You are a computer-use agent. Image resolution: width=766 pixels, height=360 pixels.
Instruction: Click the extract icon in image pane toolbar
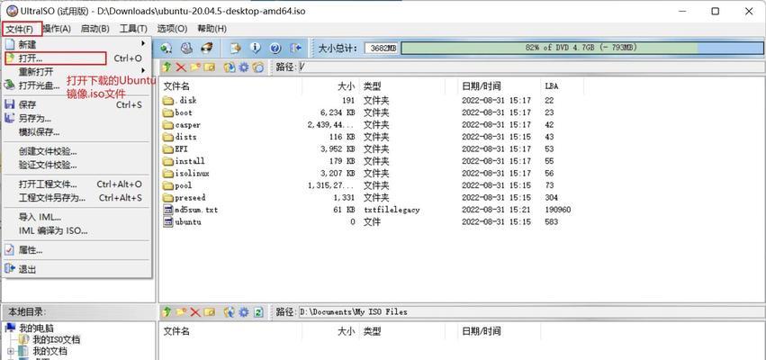pos(230,67)
